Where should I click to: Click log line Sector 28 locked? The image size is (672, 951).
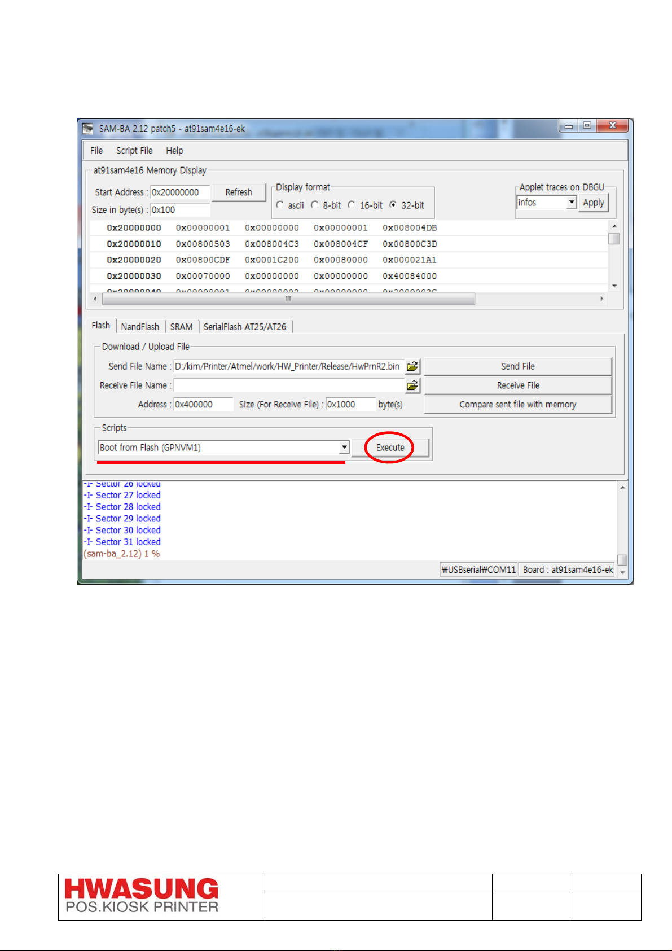[x=122, y=507]
